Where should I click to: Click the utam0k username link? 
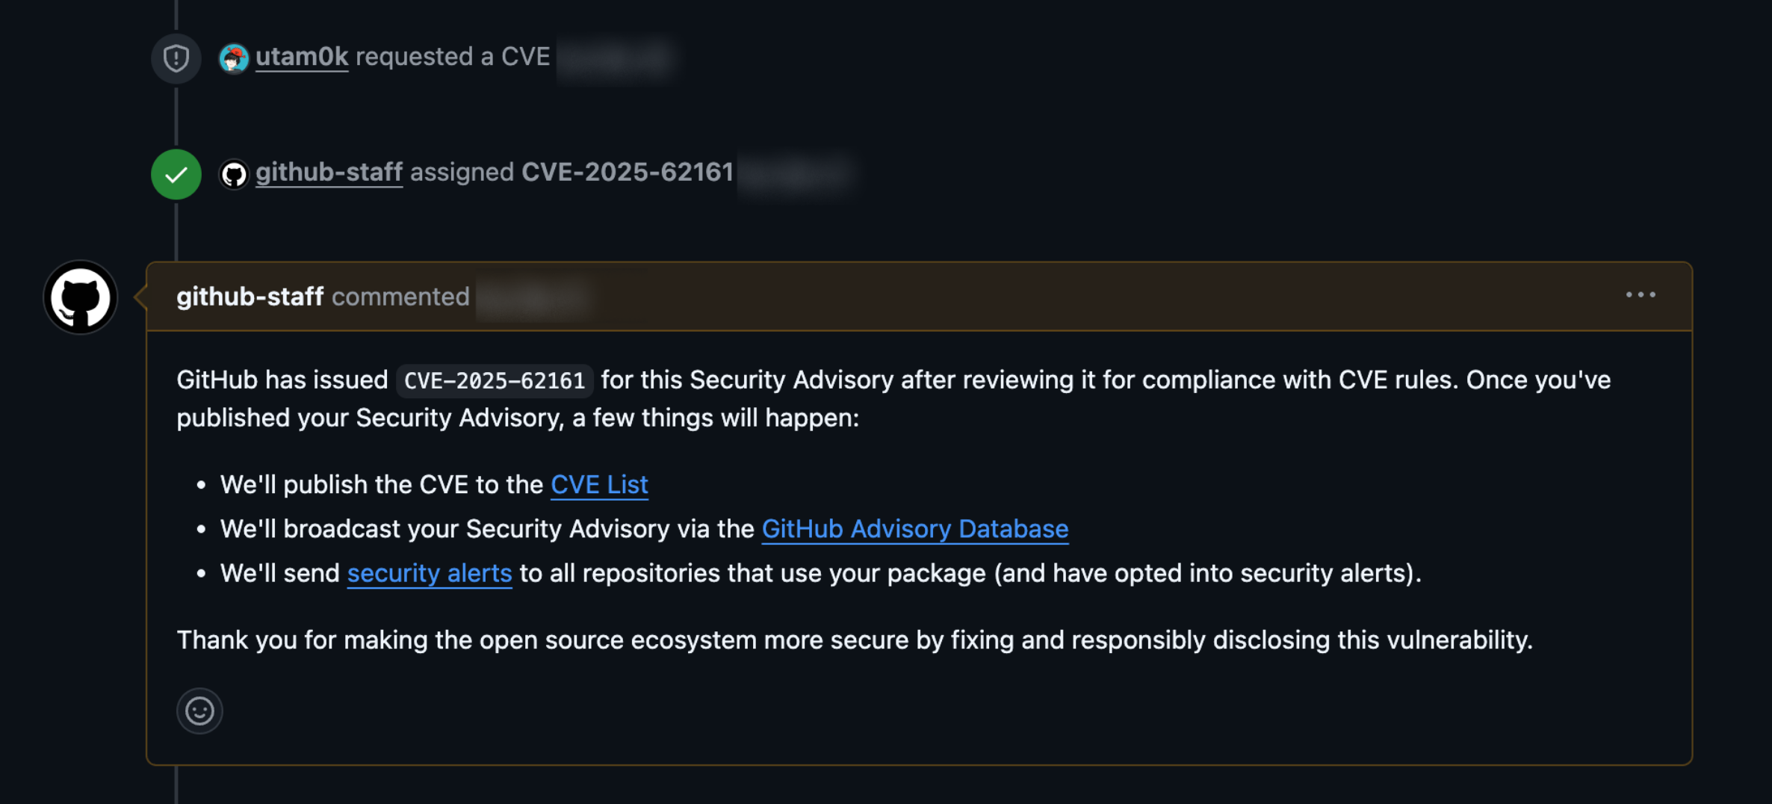click(302, 56)
